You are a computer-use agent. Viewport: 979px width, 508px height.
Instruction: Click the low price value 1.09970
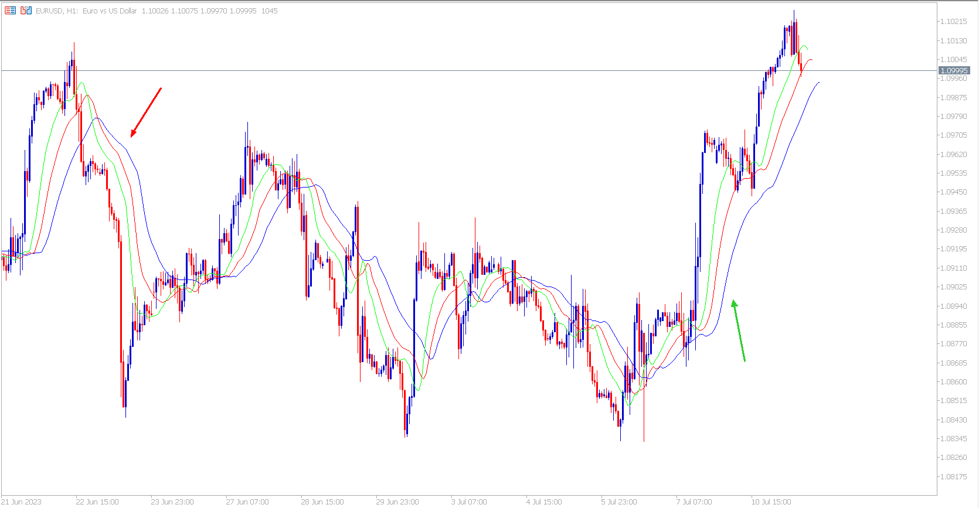[213, 11]
